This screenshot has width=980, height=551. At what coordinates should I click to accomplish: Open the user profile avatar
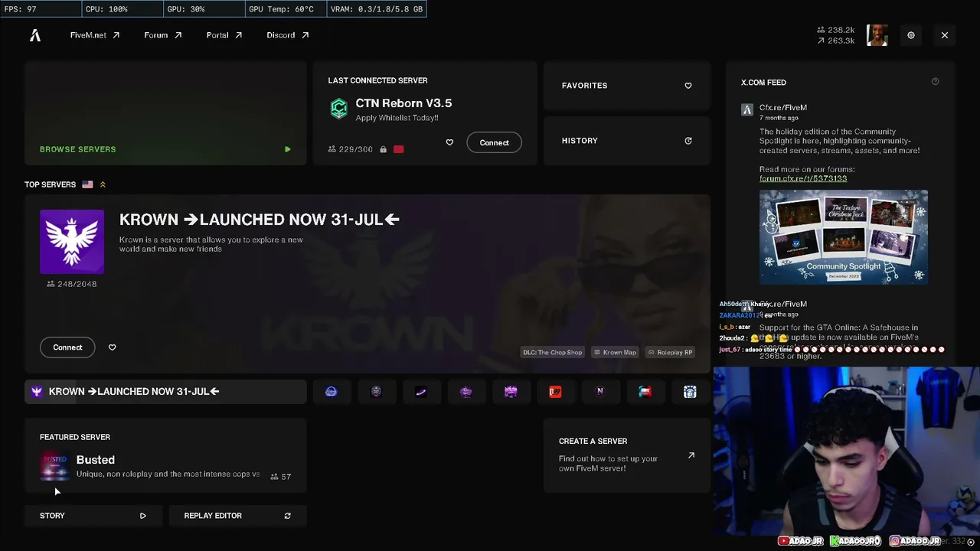pyautogui.click(x=877, y=35)
